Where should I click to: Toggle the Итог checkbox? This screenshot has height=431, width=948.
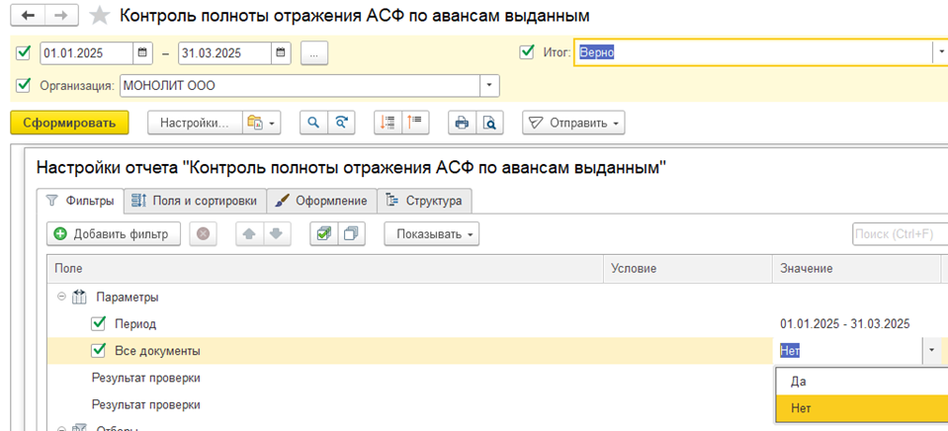pyautogui.click(x=527, y=52)
